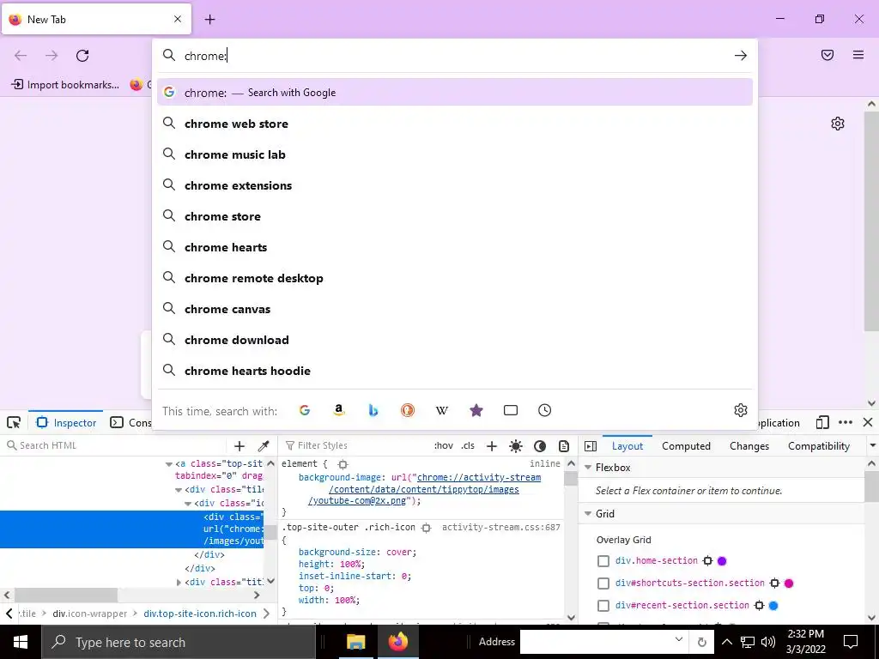This screenshot has width=879, height=659.
Task: Add a new node in HTML pane
Action: coord(239,446)
